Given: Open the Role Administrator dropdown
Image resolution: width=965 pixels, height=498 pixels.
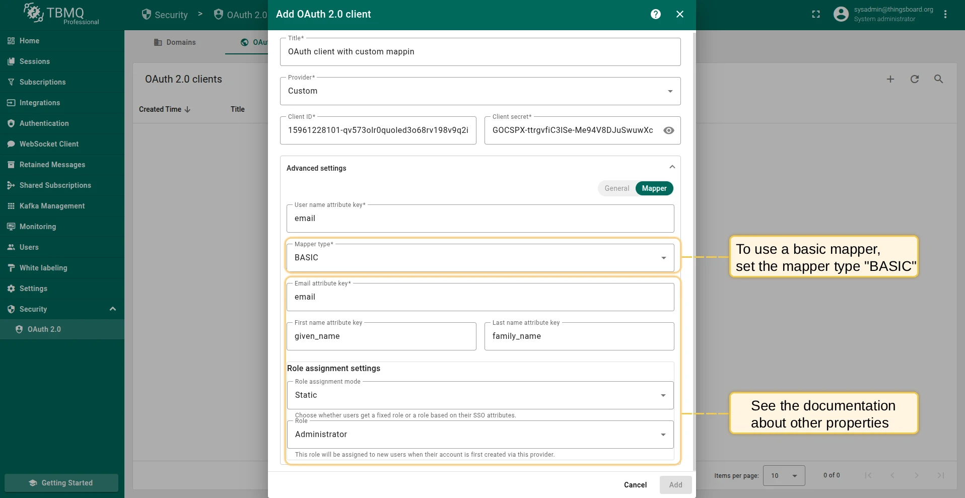Looking at the screenshot, I should 480,435.
